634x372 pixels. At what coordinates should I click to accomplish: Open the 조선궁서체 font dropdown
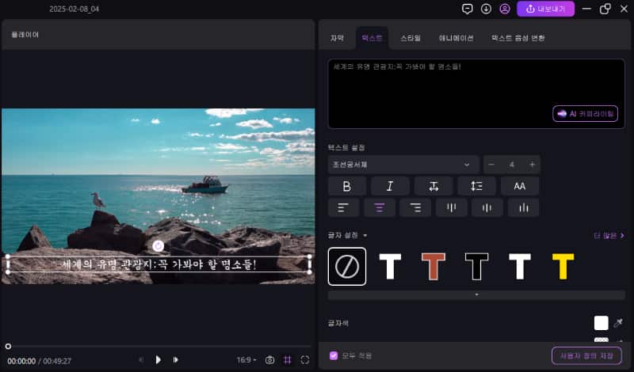click(x=403, y=165)
